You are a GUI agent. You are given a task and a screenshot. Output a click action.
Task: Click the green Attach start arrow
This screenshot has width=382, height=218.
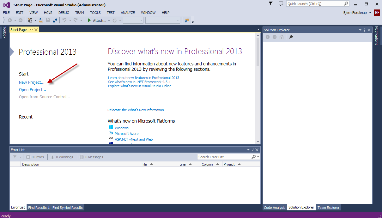tap(89, 20)
